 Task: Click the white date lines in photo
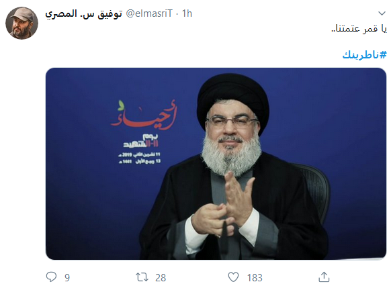[x=140, y=158]
